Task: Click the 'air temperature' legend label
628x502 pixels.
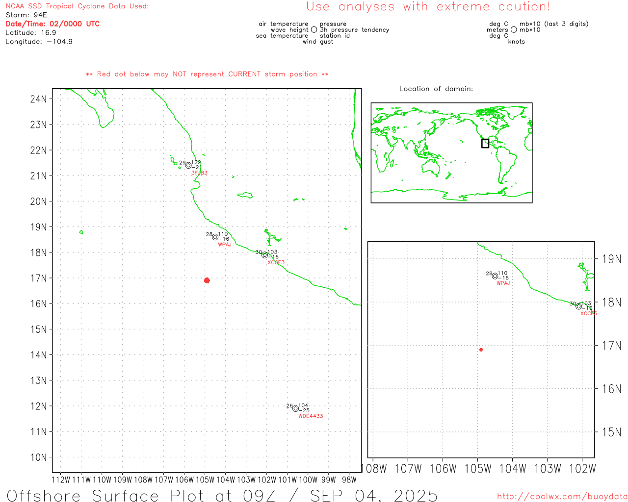Action: pyautogui.click(x=284, y=24)
